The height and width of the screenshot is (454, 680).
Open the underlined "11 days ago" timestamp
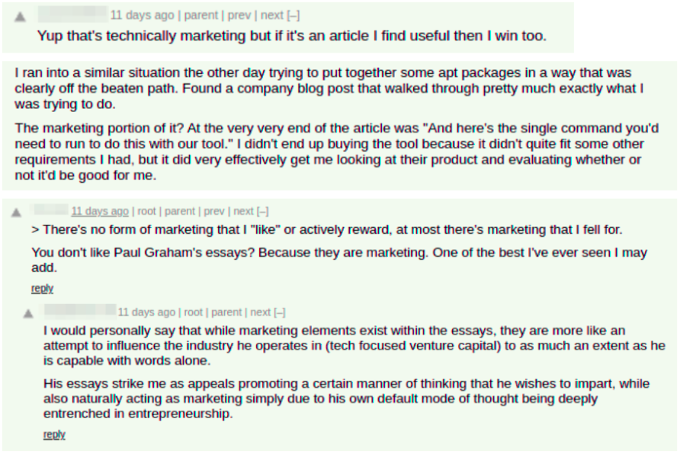[100, 212]
